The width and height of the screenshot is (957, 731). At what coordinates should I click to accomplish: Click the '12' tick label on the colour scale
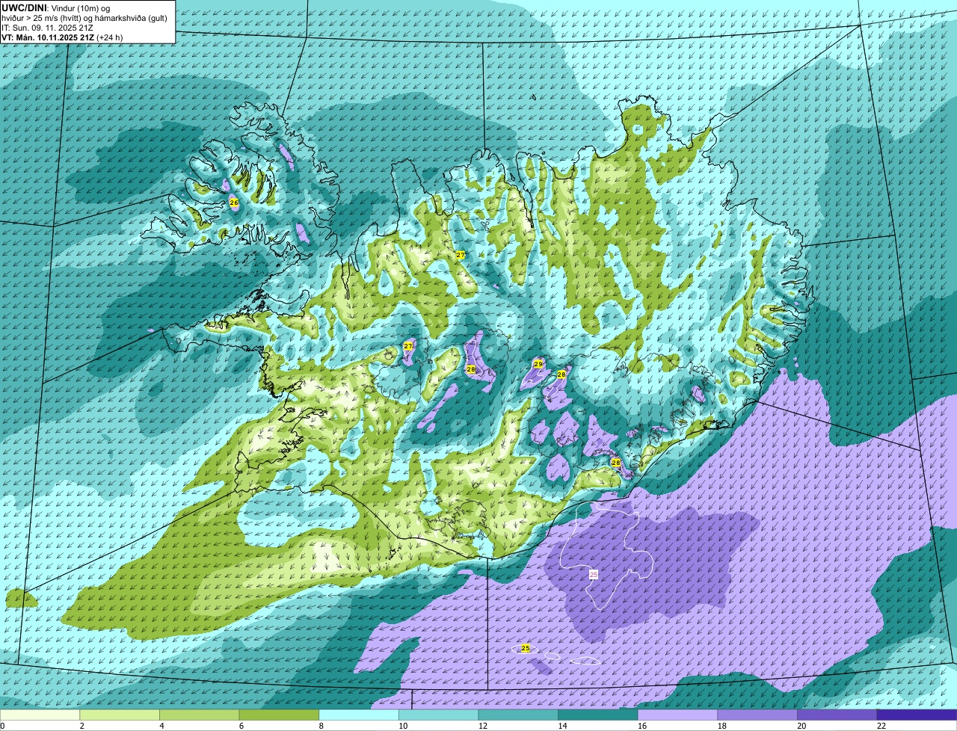483,726
